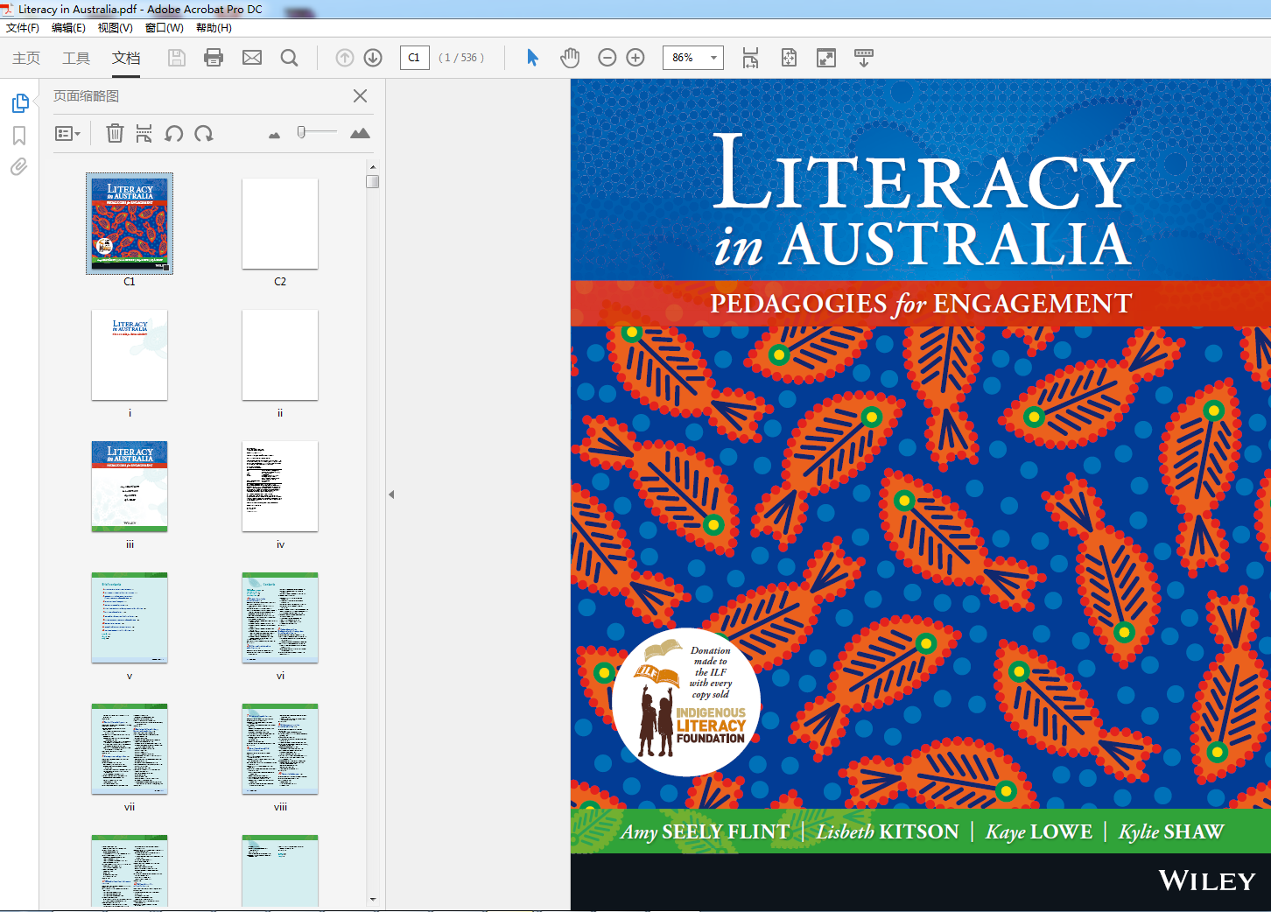Open zoom level 86% dropdown

click(714, 58)
